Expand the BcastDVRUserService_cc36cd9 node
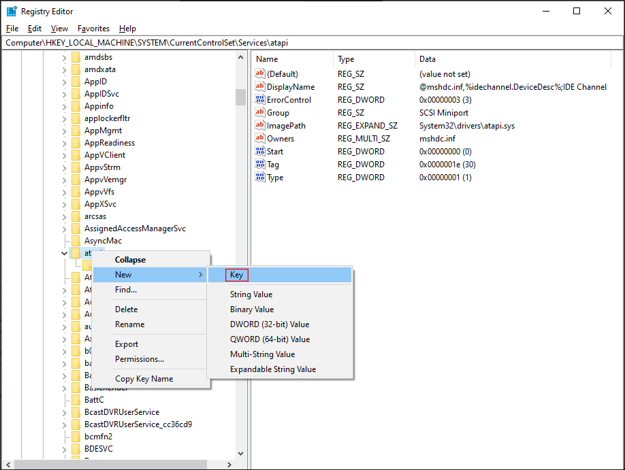The width and height of the screenshot is (625, 470). click(x=65, y=425)
